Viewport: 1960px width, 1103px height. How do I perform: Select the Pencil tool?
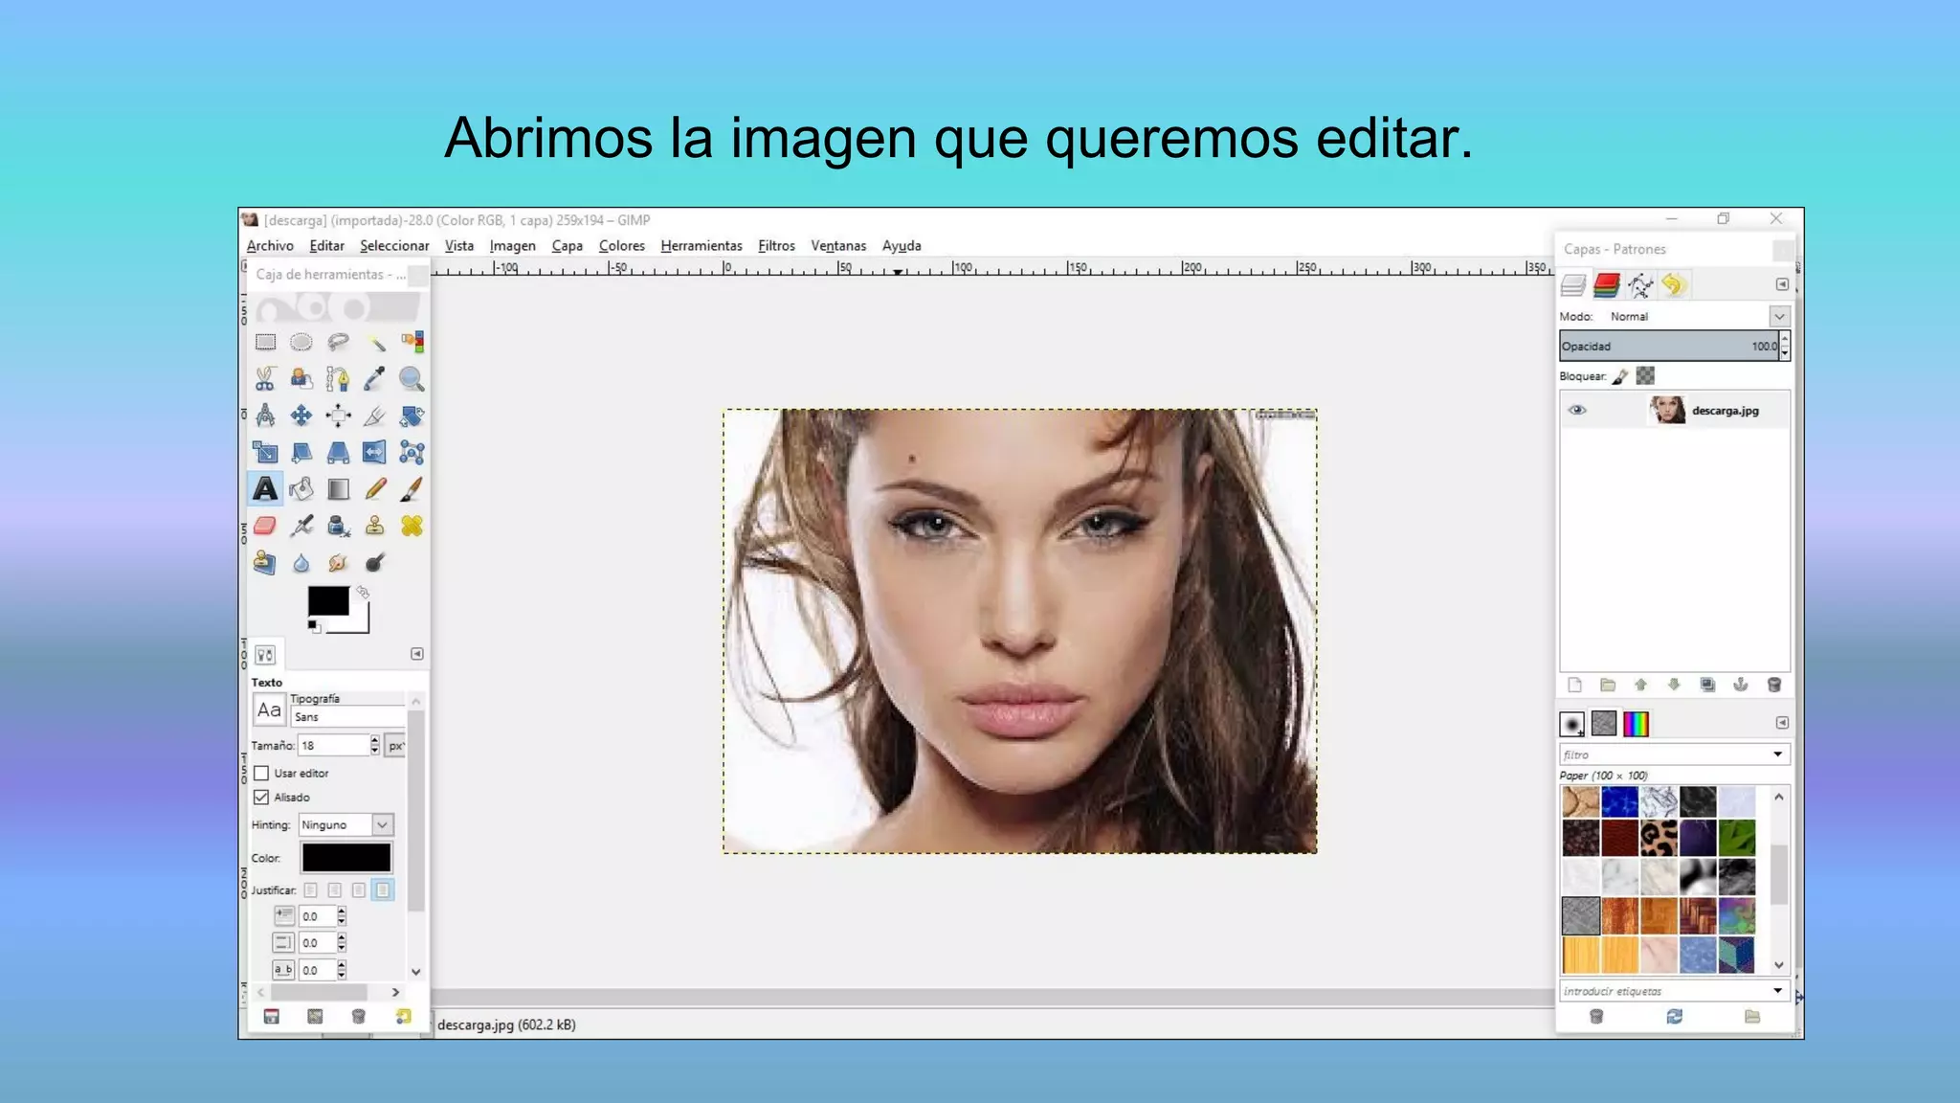[x=375, y=489]
